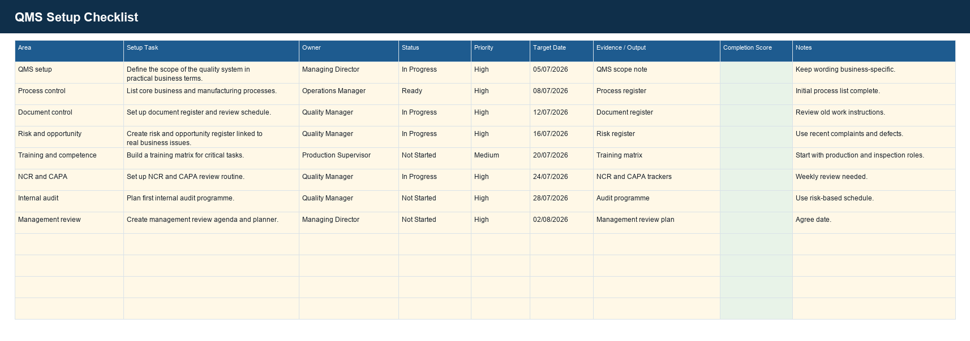Screen dimensions: 970x341
Task: Select 'Set up NCR and CAPA review routine' cell
Action: (x=211, y=180)
